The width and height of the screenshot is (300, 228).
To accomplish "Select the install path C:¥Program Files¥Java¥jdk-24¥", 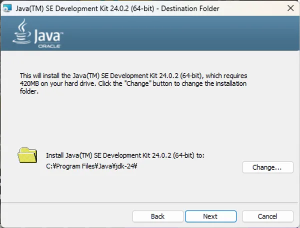I will pyautogui.click(x=91, y=166).
